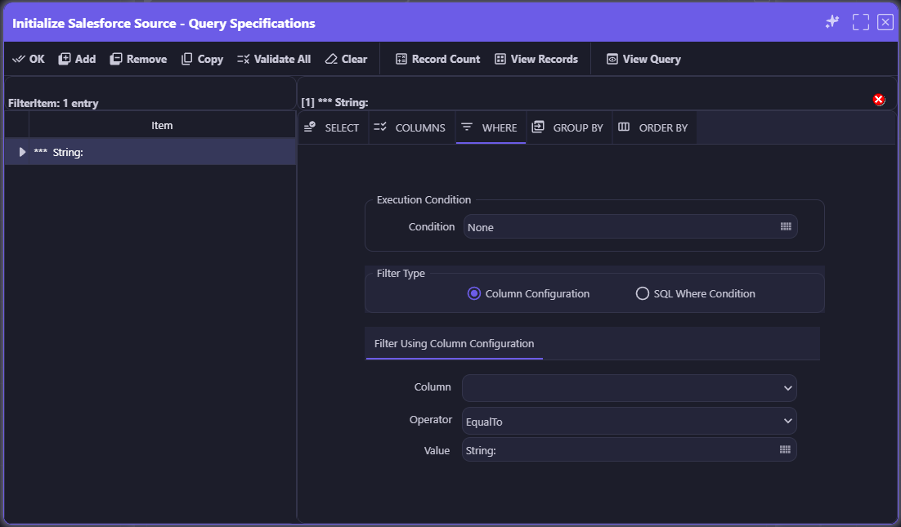The image size is (901, 527).
Task: Select SQL Where Condition radio button
Action: click(643, 293)
